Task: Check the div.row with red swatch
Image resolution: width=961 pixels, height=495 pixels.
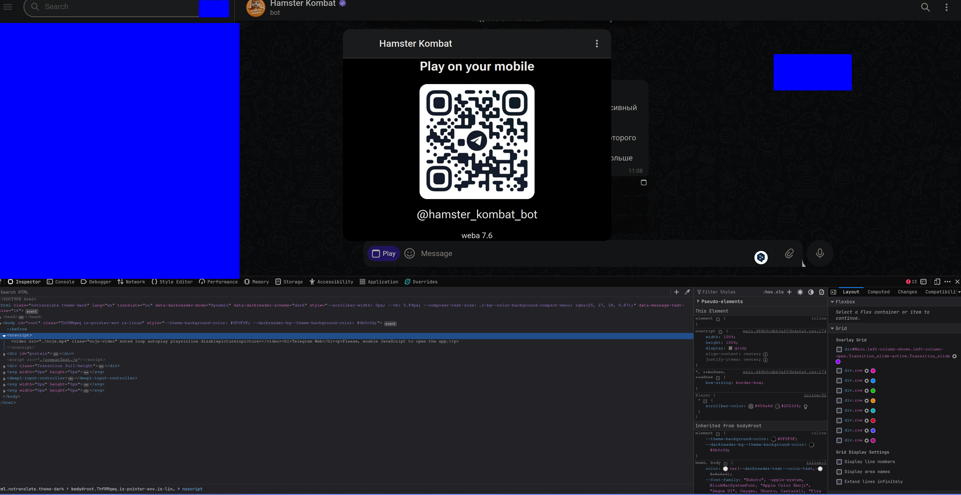Action: click(x=839, y=420)
